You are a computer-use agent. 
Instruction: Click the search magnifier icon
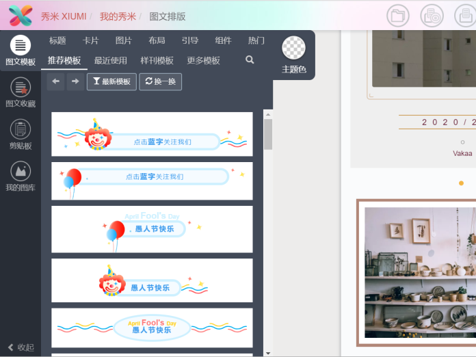point(250,60)
